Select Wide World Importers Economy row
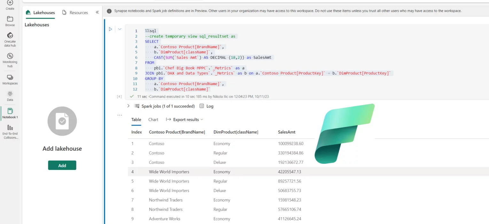The image size is (489, 224). coord(308,172)
